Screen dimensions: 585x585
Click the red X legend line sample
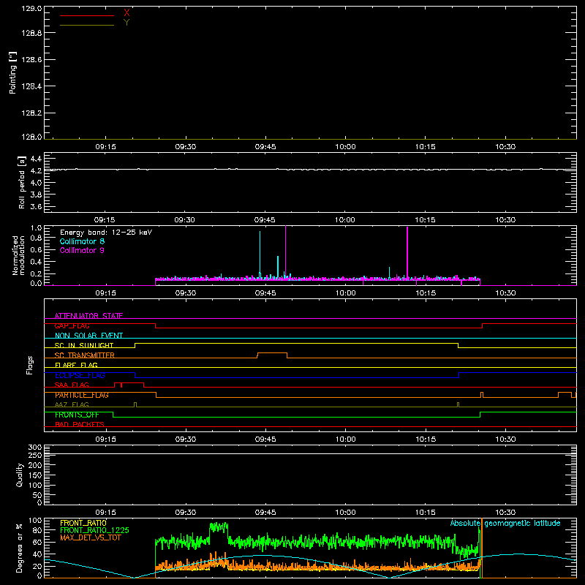coord(87,15)
